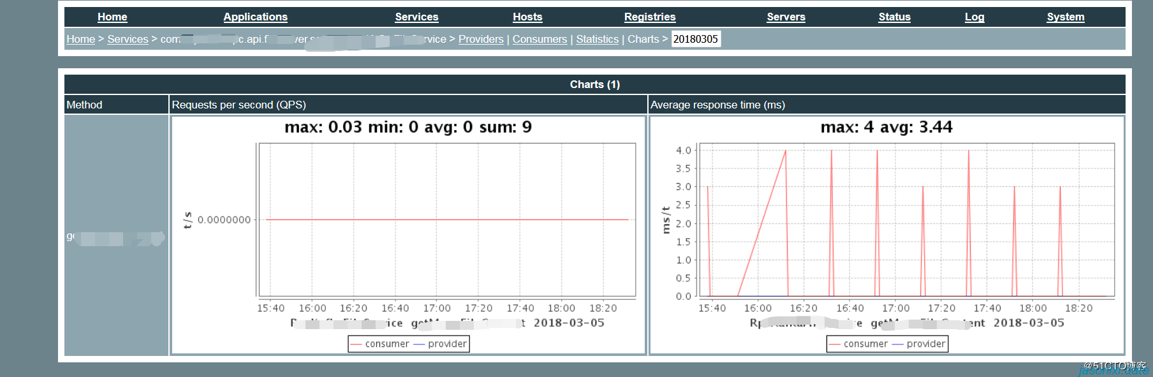This screenshot has height=377, width=1153.
Task: Open the Log menu
Action: point(974,17)
